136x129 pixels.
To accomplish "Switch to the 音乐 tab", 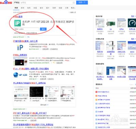I will pos(41,8).
